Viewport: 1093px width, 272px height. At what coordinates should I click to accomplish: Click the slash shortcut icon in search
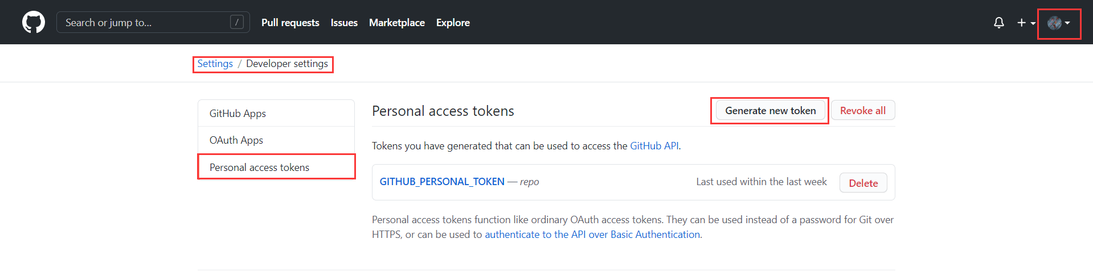(x=237, y=22)
